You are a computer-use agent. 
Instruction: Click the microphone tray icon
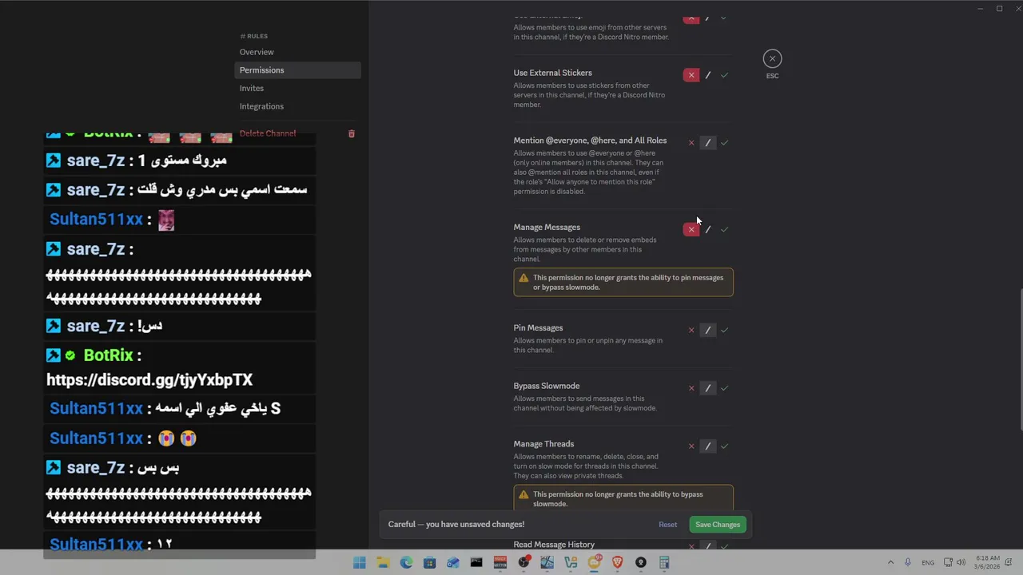pos(907,563)
